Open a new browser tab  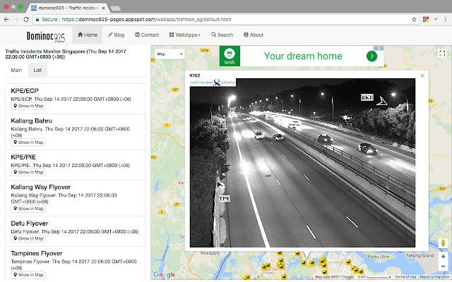point(115,8)
